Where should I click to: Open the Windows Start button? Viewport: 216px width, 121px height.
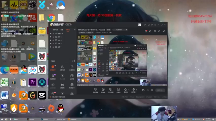[2, 119]
